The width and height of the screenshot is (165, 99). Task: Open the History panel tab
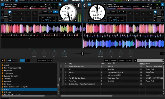click(129, 60)
